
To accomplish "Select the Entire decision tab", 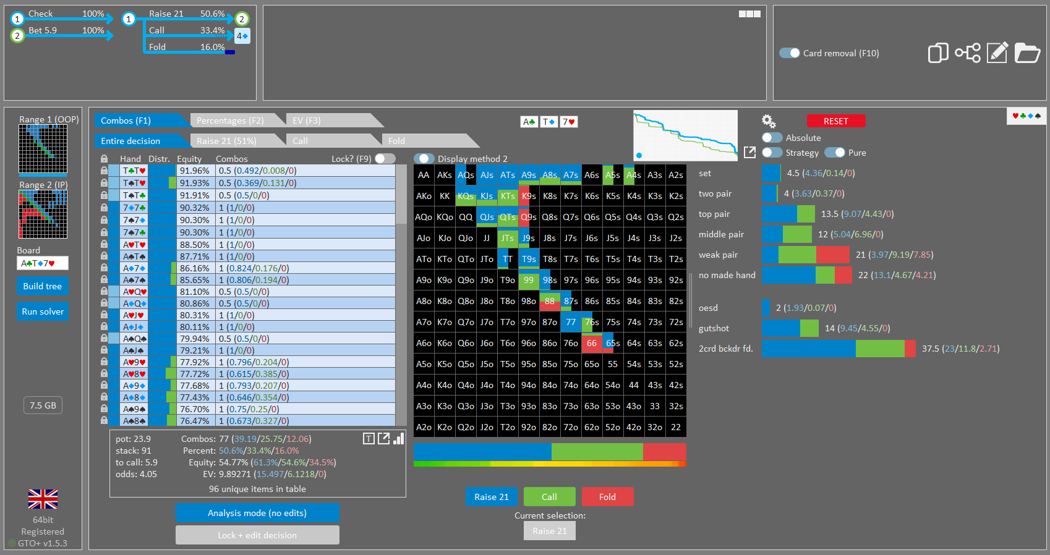I will (x=141, y=141).
